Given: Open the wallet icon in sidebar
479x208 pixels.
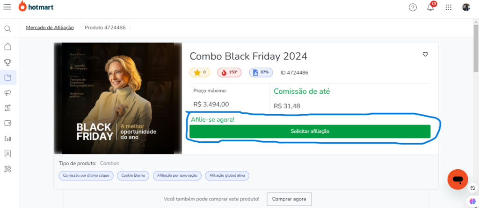Looking at the screenshot, I should coord(7,123).
